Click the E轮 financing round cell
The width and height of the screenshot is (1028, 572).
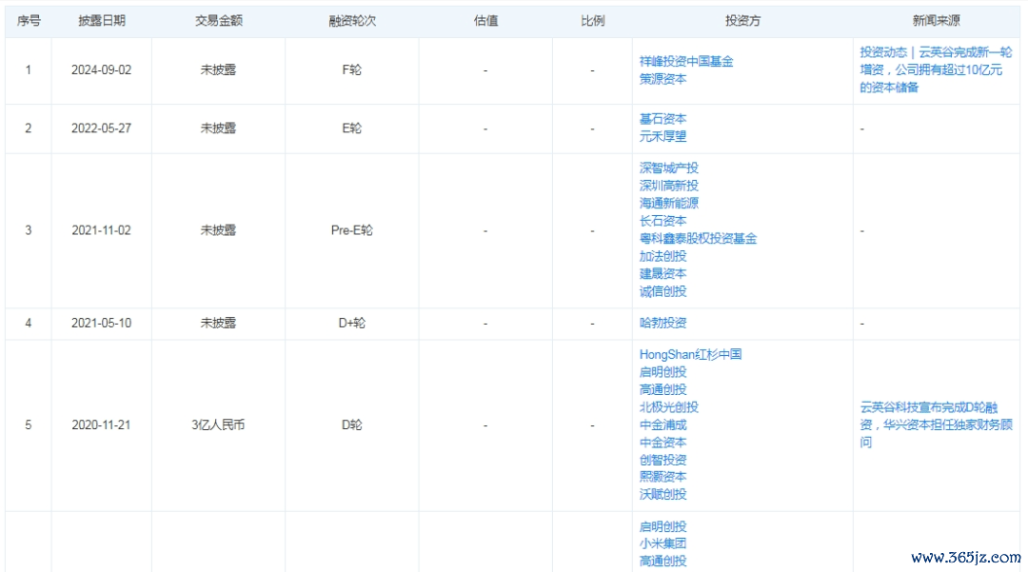click(352, 128)
